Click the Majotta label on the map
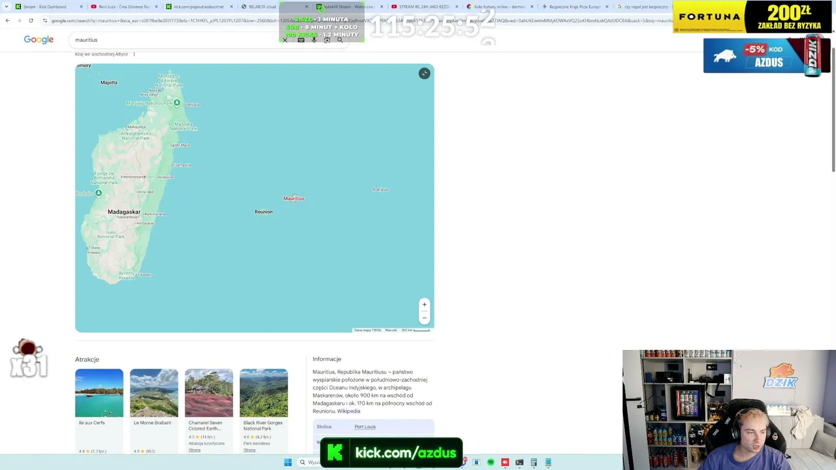The width and height of the screenshot is (836, 470). [x=109, y=83]
